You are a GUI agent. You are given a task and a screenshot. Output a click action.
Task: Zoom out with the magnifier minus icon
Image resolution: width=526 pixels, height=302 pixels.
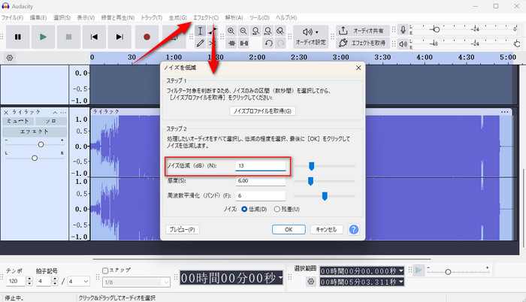coord(243,31)
